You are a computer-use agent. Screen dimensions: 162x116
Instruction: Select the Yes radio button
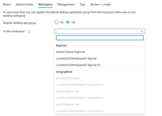point(68,22)
